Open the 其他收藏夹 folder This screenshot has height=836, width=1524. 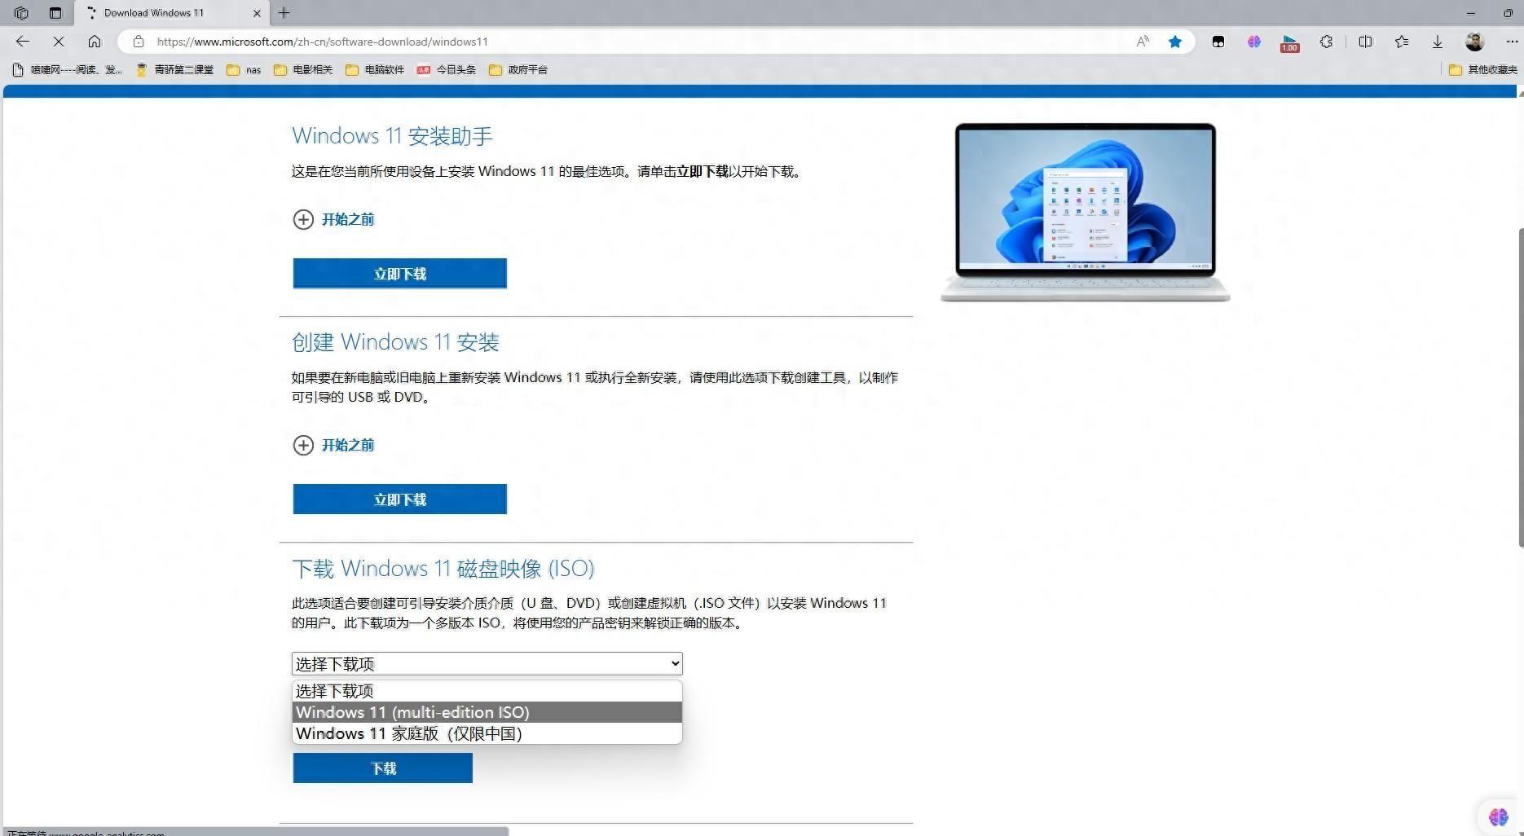click(x=1483, y=70)
